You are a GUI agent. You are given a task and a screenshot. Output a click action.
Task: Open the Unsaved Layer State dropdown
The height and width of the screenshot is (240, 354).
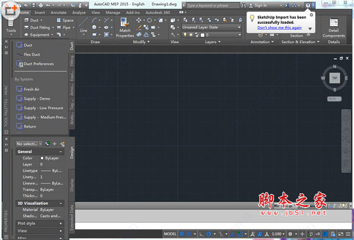[211, 27]
